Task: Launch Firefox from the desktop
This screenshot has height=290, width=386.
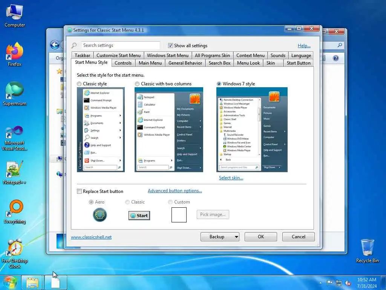Action: [x=15, y=54]
